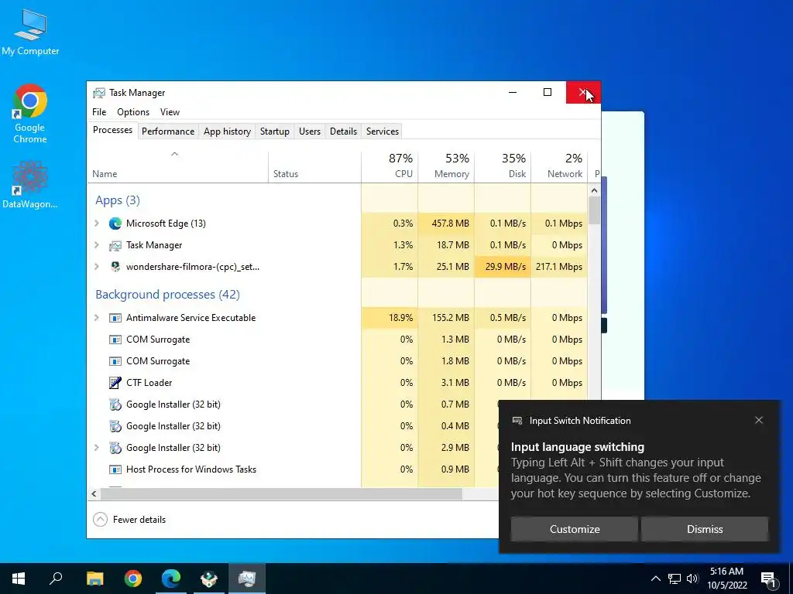Select the COM Surrogate row using 1.8 MB
Screen dimensions: 793x594
pos(338,361)
